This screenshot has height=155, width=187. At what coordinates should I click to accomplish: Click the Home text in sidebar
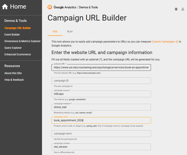click(x=18, y=7)
